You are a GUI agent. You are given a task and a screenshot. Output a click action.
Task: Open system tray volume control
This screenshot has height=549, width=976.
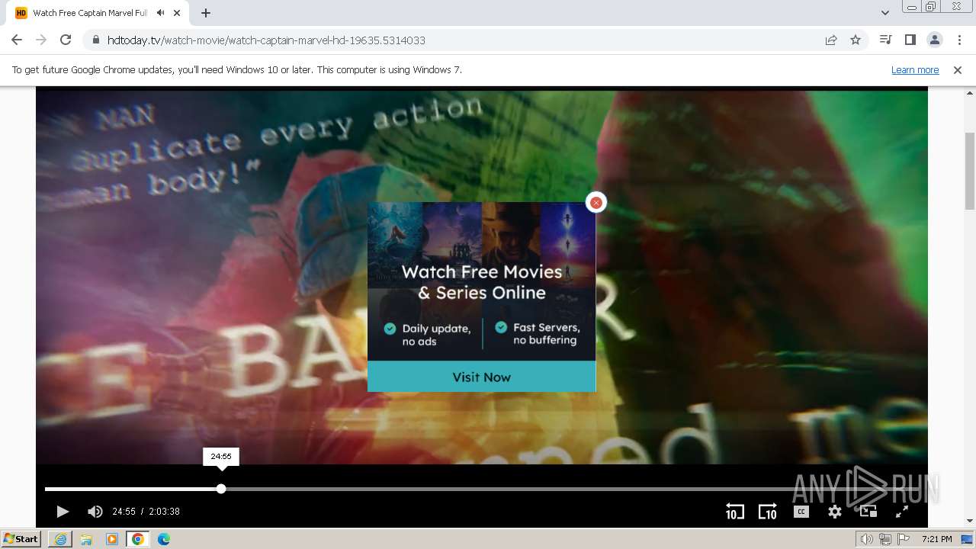click(867, 539)
